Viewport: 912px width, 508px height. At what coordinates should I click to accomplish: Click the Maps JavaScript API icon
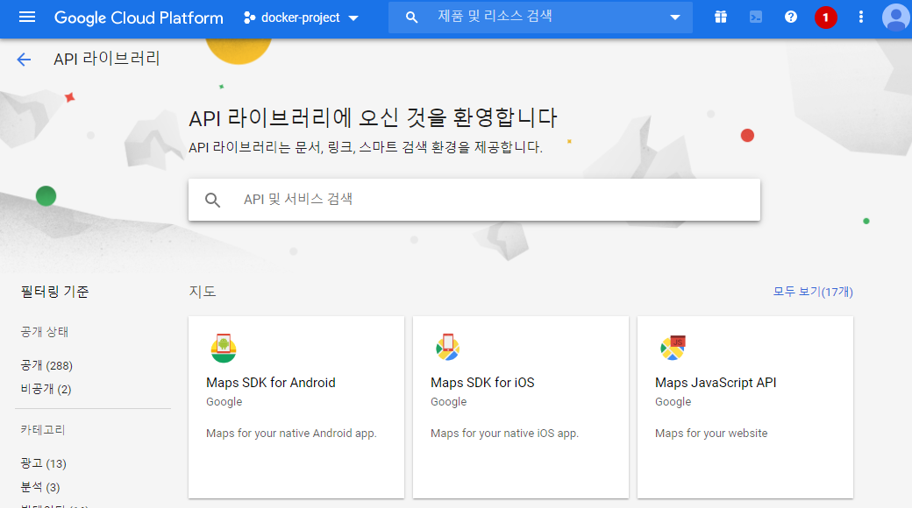[x=673, y=348]
